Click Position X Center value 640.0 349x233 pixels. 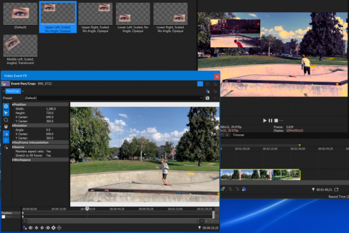click(49, 117)
